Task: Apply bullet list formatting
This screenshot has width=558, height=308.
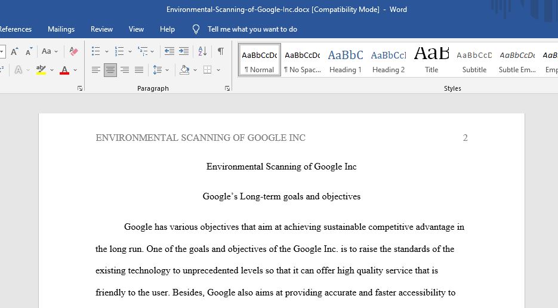Action: click(95, 51)
